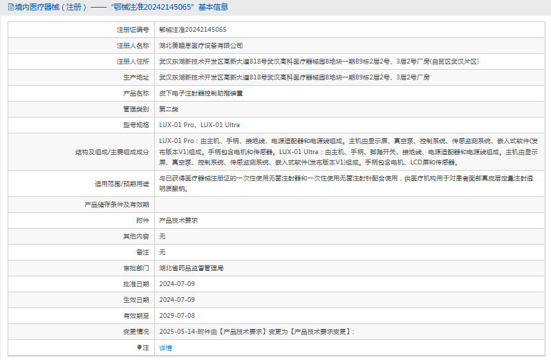Select model spec LUX-01 Pro、LUX-01 Ultra
The height and width of the screenshot is (360, 551).
coord(199,125)
